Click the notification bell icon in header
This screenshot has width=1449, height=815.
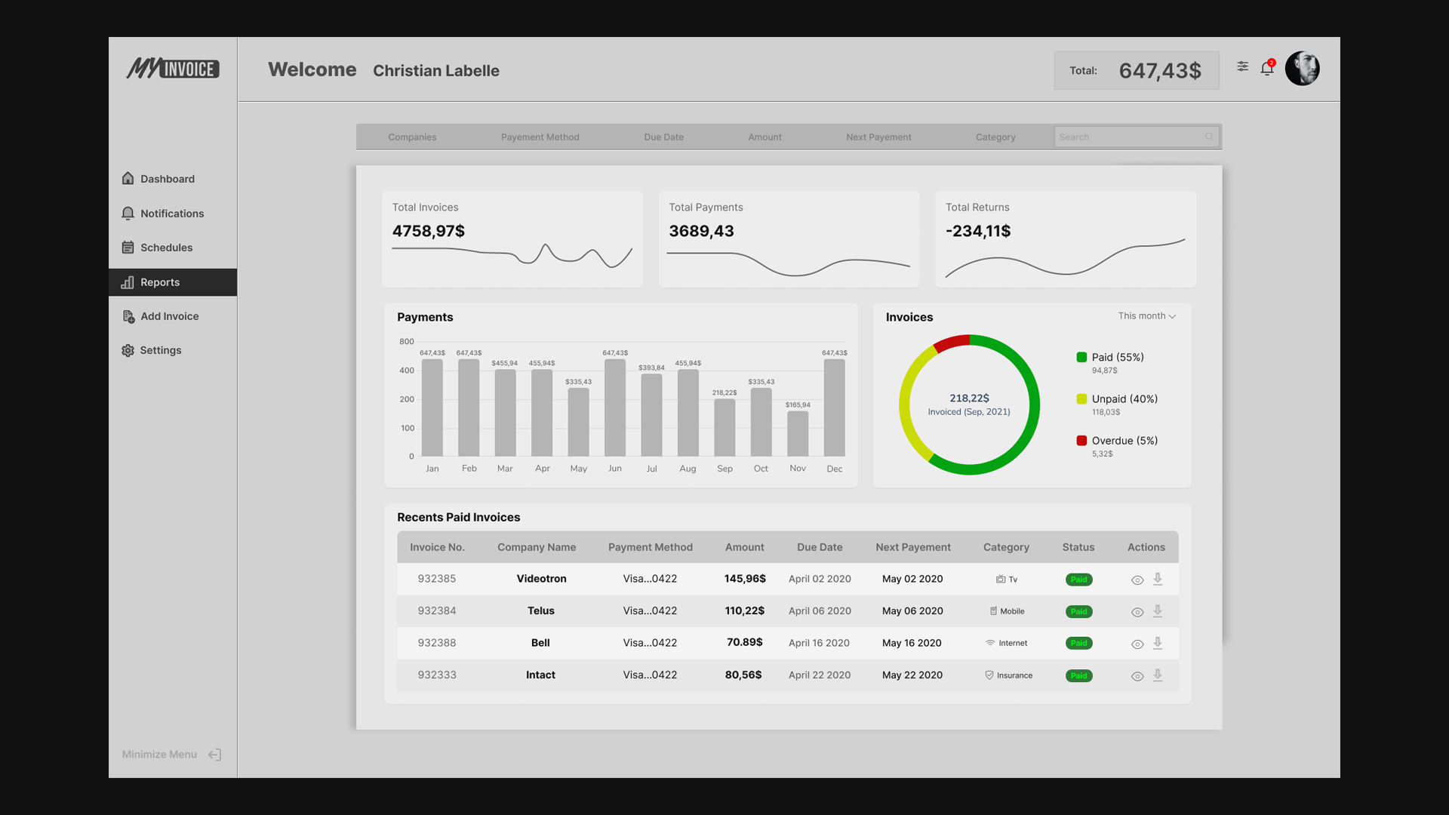(x=1267, y=69)
